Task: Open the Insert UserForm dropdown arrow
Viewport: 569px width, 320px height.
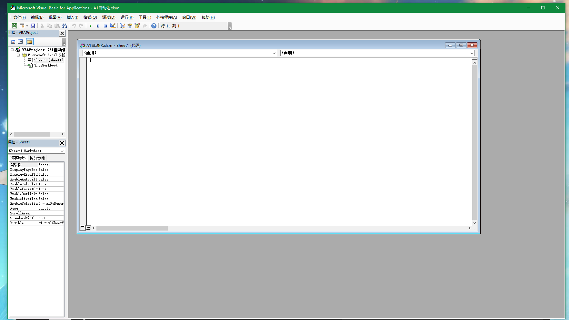Action: [27, 26]
